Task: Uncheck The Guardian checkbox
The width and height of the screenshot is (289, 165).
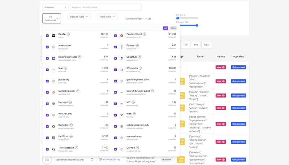Action: point(47,149)
